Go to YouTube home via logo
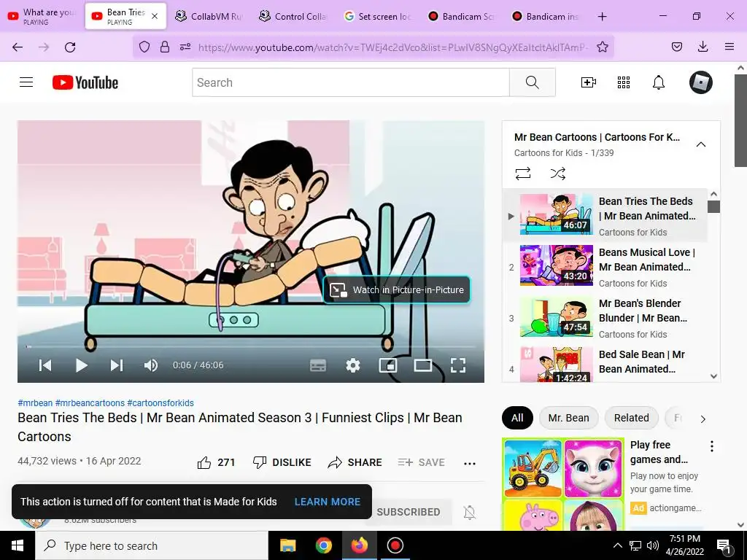Screen dimensions: 747x560 pyautogui.click(x=85, y=82)
